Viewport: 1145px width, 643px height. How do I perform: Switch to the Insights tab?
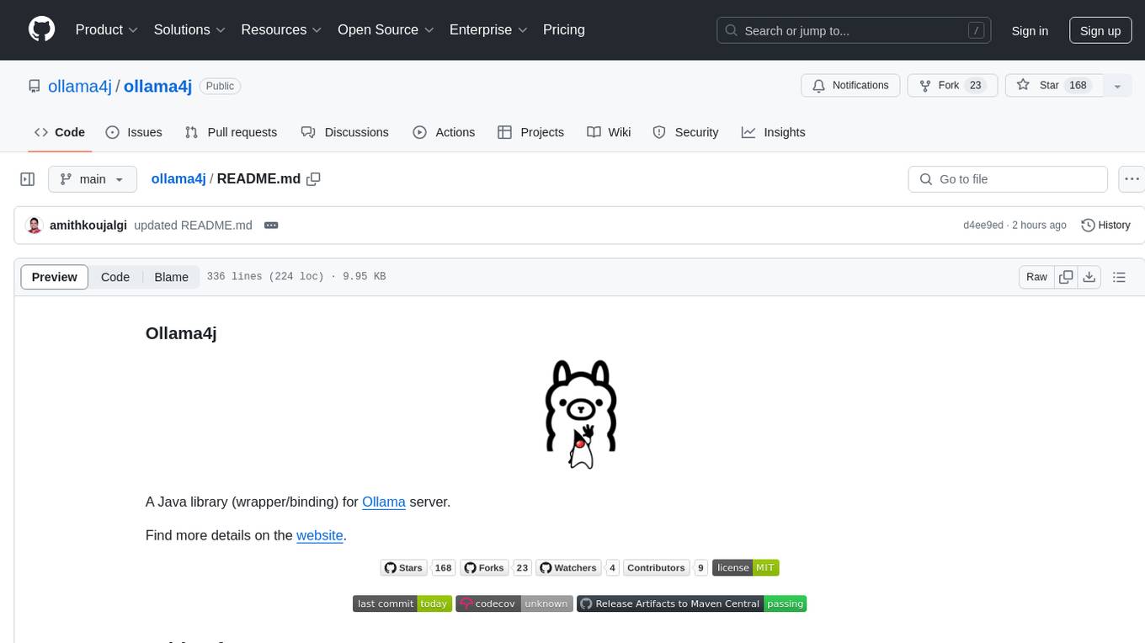pos(773,132)
